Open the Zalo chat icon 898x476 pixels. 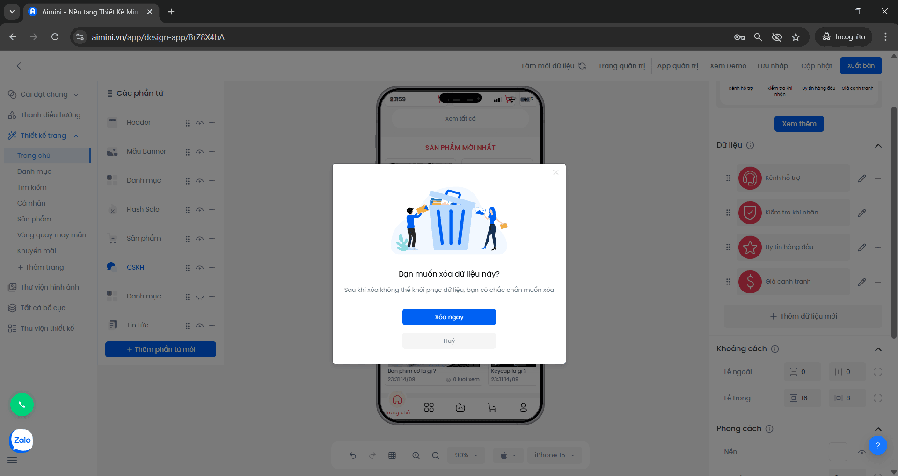(x=22, y=440)
